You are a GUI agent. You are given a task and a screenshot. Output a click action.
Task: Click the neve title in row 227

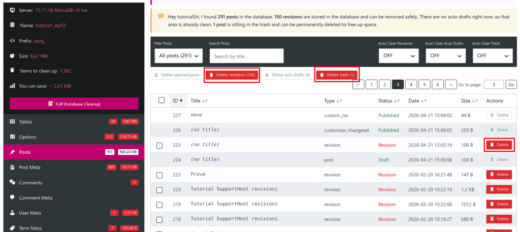pos(197,115)
